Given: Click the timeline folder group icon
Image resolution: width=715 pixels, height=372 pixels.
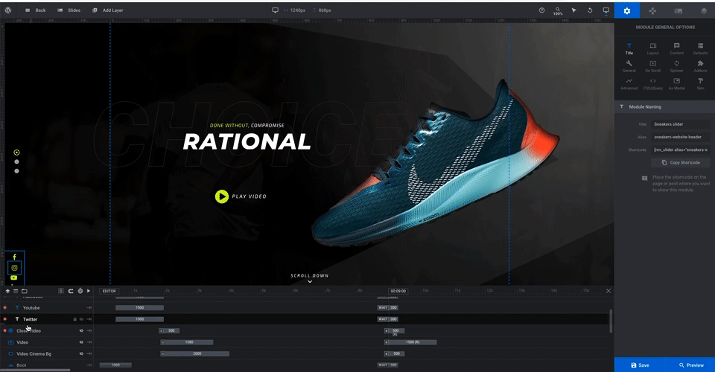Looking at the screenshot, I should click(x=24, y=291).
